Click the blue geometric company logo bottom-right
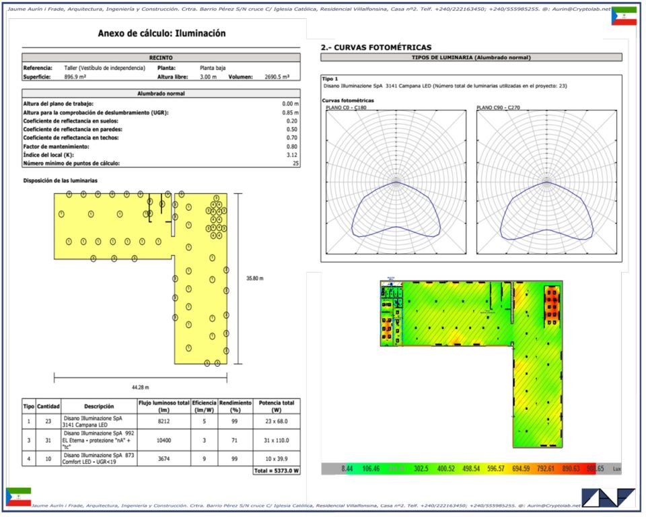This screenshot has width=646, height=517. point(608,498)
